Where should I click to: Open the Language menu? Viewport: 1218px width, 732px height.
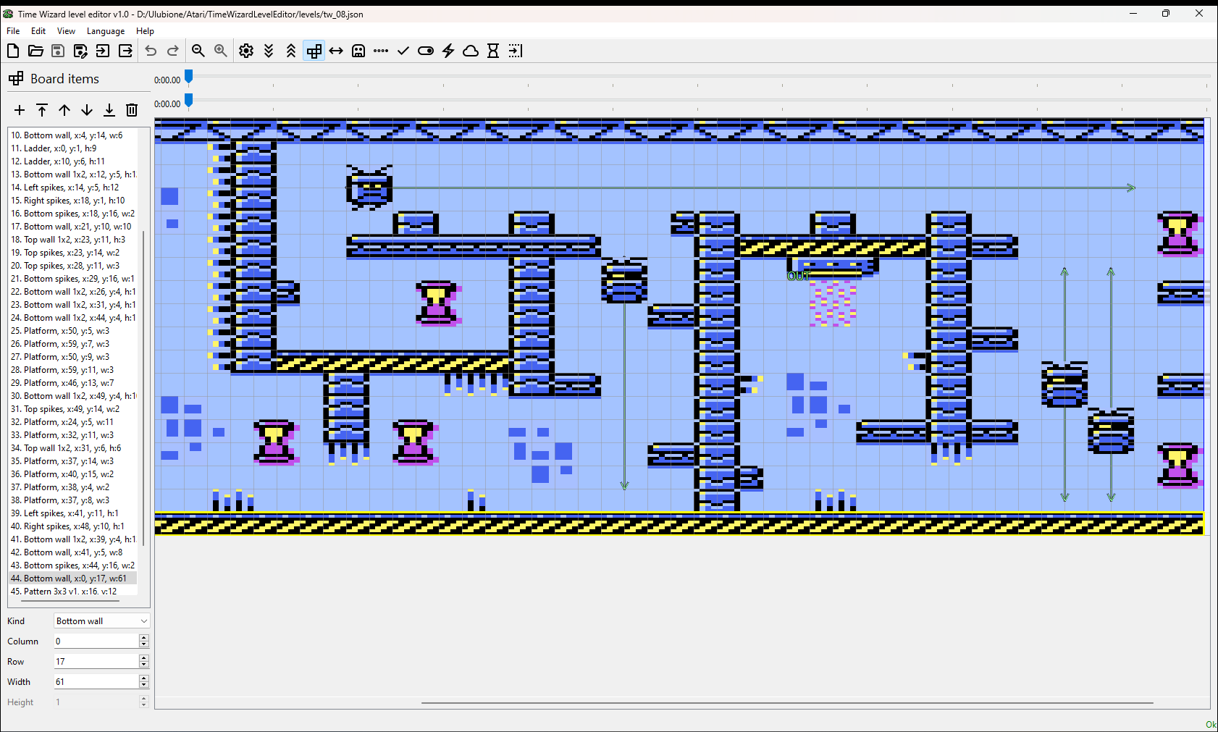point(106,31)
